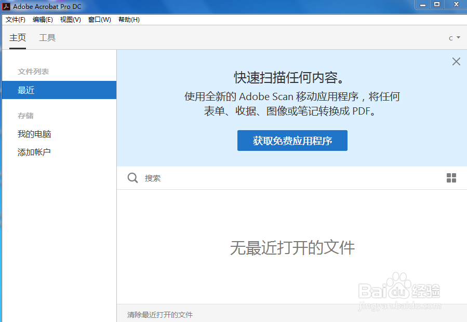Click inside the 搜索 search field

(208, 178)
